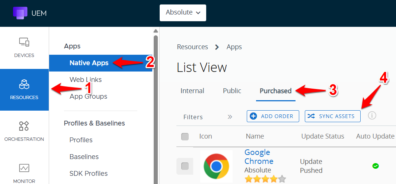The height and width of the screenshot is (184, 396).
Task: Expand the Filters double-chevron panel
Action: coord(230,117)
